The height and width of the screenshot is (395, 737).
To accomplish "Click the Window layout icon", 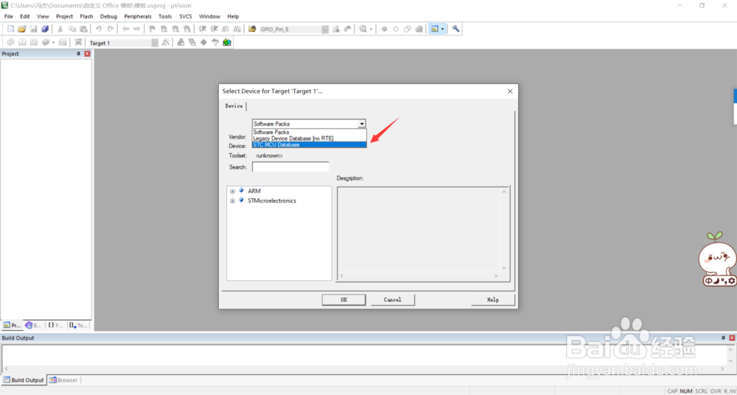I will 435,29.
